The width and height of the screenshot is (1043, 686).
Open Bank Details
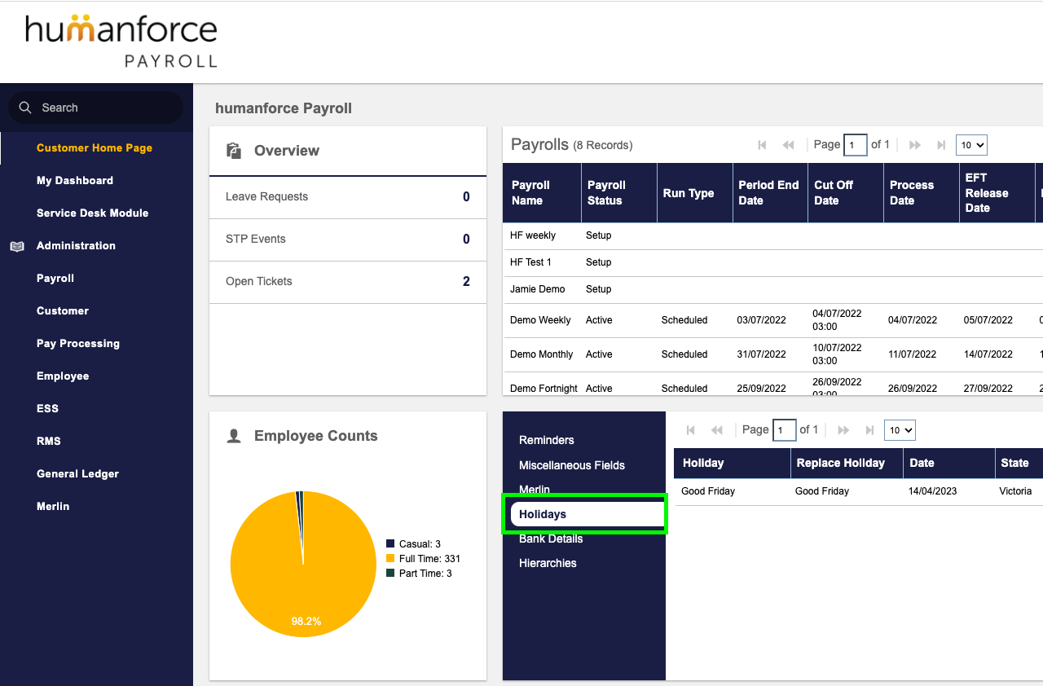(x=551, y=539)
